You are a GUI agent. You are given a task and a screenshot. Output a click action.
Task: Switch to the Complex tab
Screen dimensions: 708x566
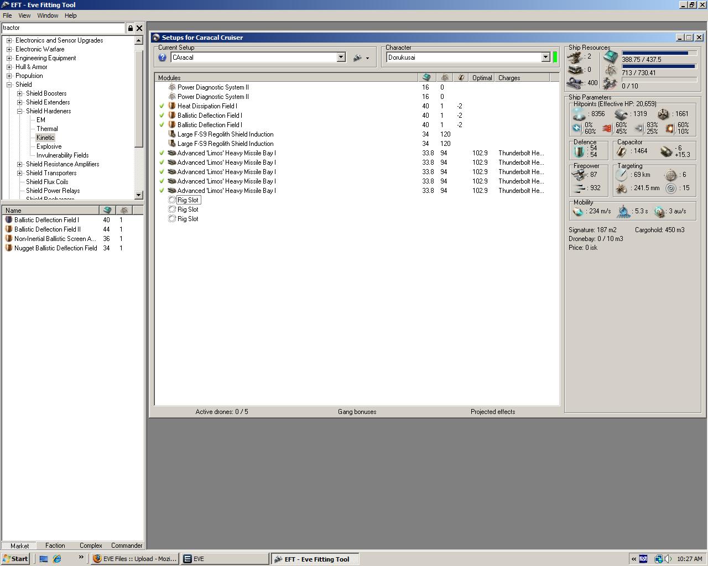(x=91, y=546)
